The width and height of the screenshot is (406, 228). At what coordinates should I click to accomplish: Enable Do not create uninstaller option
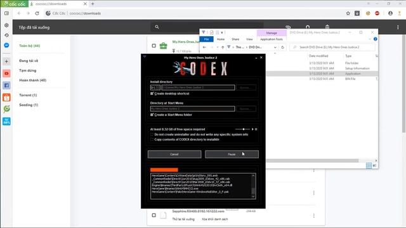pos(152,134)
